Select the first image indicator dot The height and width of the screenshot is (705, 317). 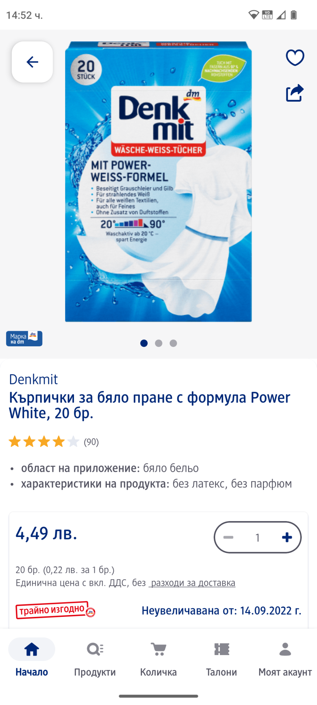(144, 343)
